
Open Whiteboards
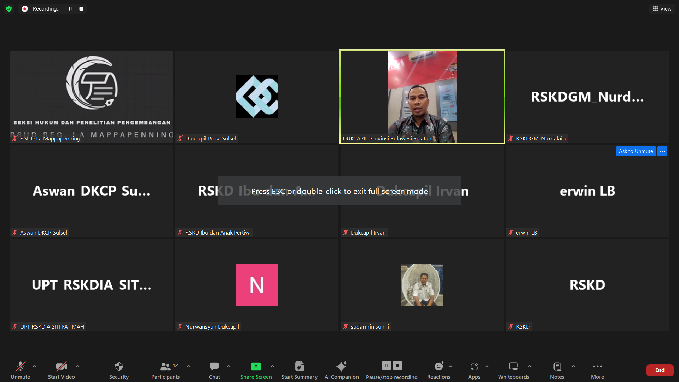coord(513,370)
